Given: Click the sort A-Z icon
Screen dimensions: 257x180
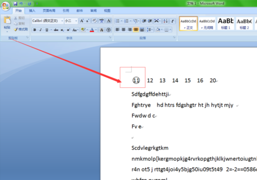Looking at the screenshot, I should click(165, 21).
